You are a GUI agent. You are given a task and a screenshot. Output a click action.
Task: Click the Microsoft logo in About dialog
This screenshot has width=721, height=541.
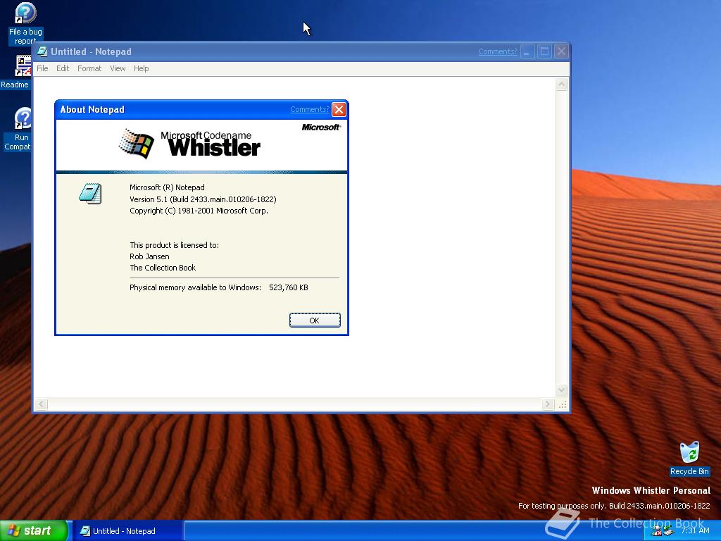pos(321,128)
